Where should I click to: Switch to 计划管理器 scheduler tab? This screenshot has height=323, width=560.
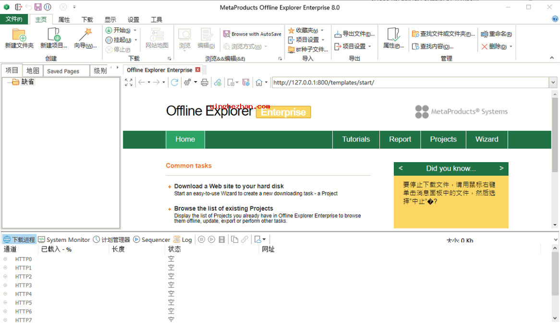pyautogui.click(x=112, y=239)
